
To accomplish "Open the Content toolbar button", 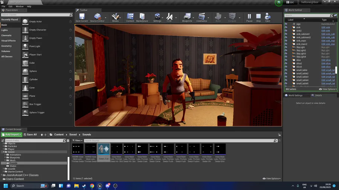I will 130,17.
